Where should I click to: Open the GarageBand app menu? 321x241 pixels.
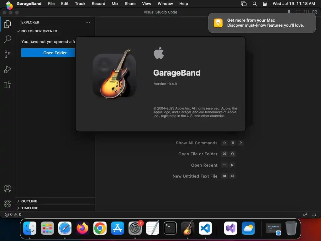point(29,3)
